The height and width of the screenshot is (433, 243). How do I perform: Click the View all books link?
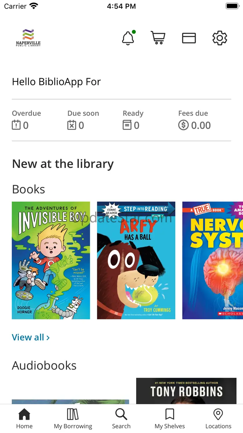[31, 337]
